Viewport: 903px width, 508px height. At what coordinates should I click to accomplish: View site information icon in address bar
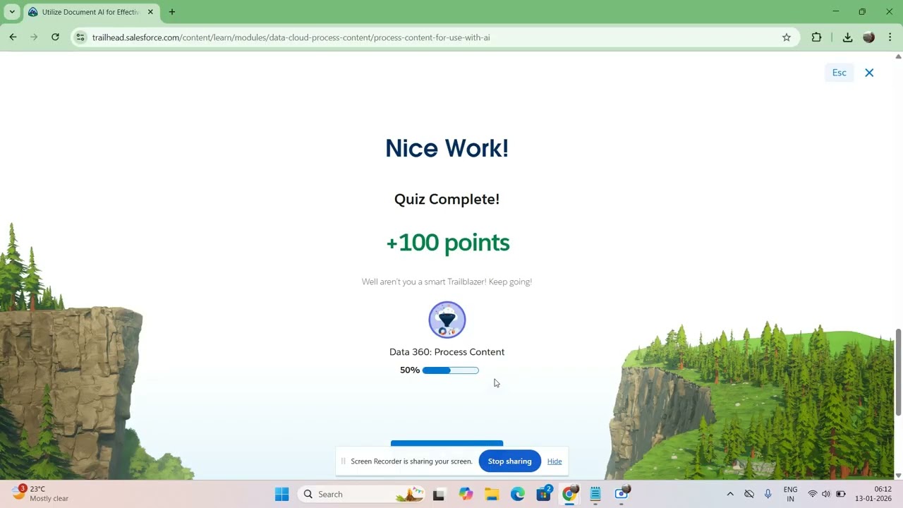(x=80, y=37)
